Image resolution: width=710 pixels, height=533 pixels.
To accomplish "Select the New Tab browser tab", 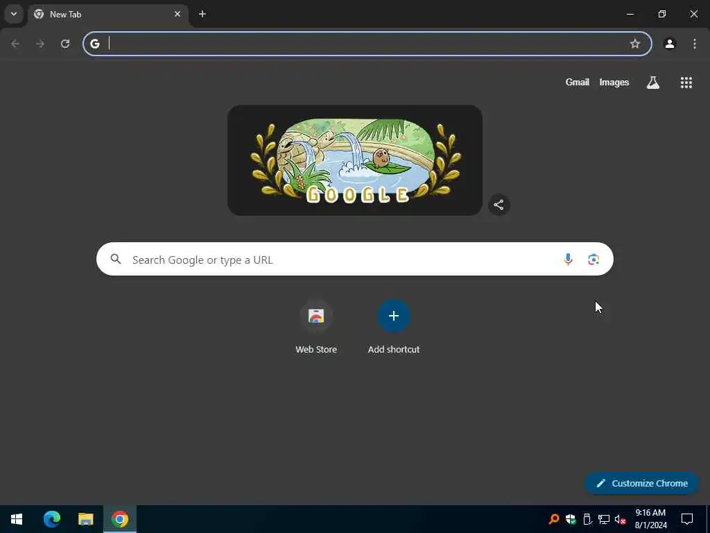I will tap(109, 15).
